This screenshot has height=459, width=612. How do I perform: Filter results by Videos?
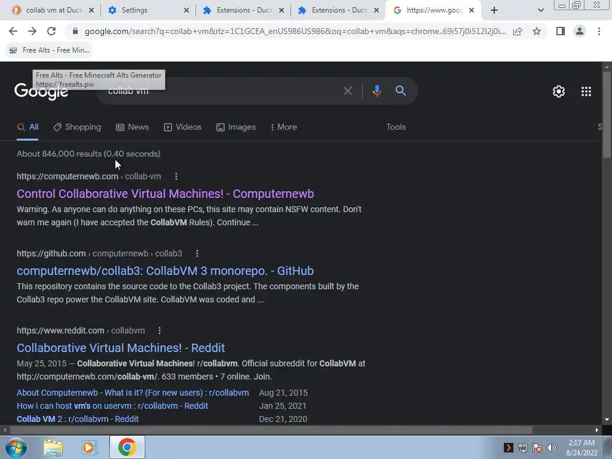coord(183,127)
